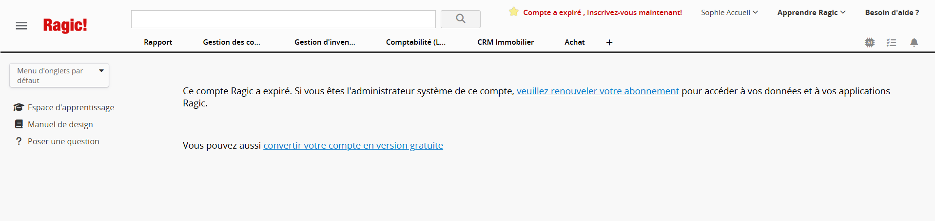
Task: Open the Achat tab
Action: [575, 42]
